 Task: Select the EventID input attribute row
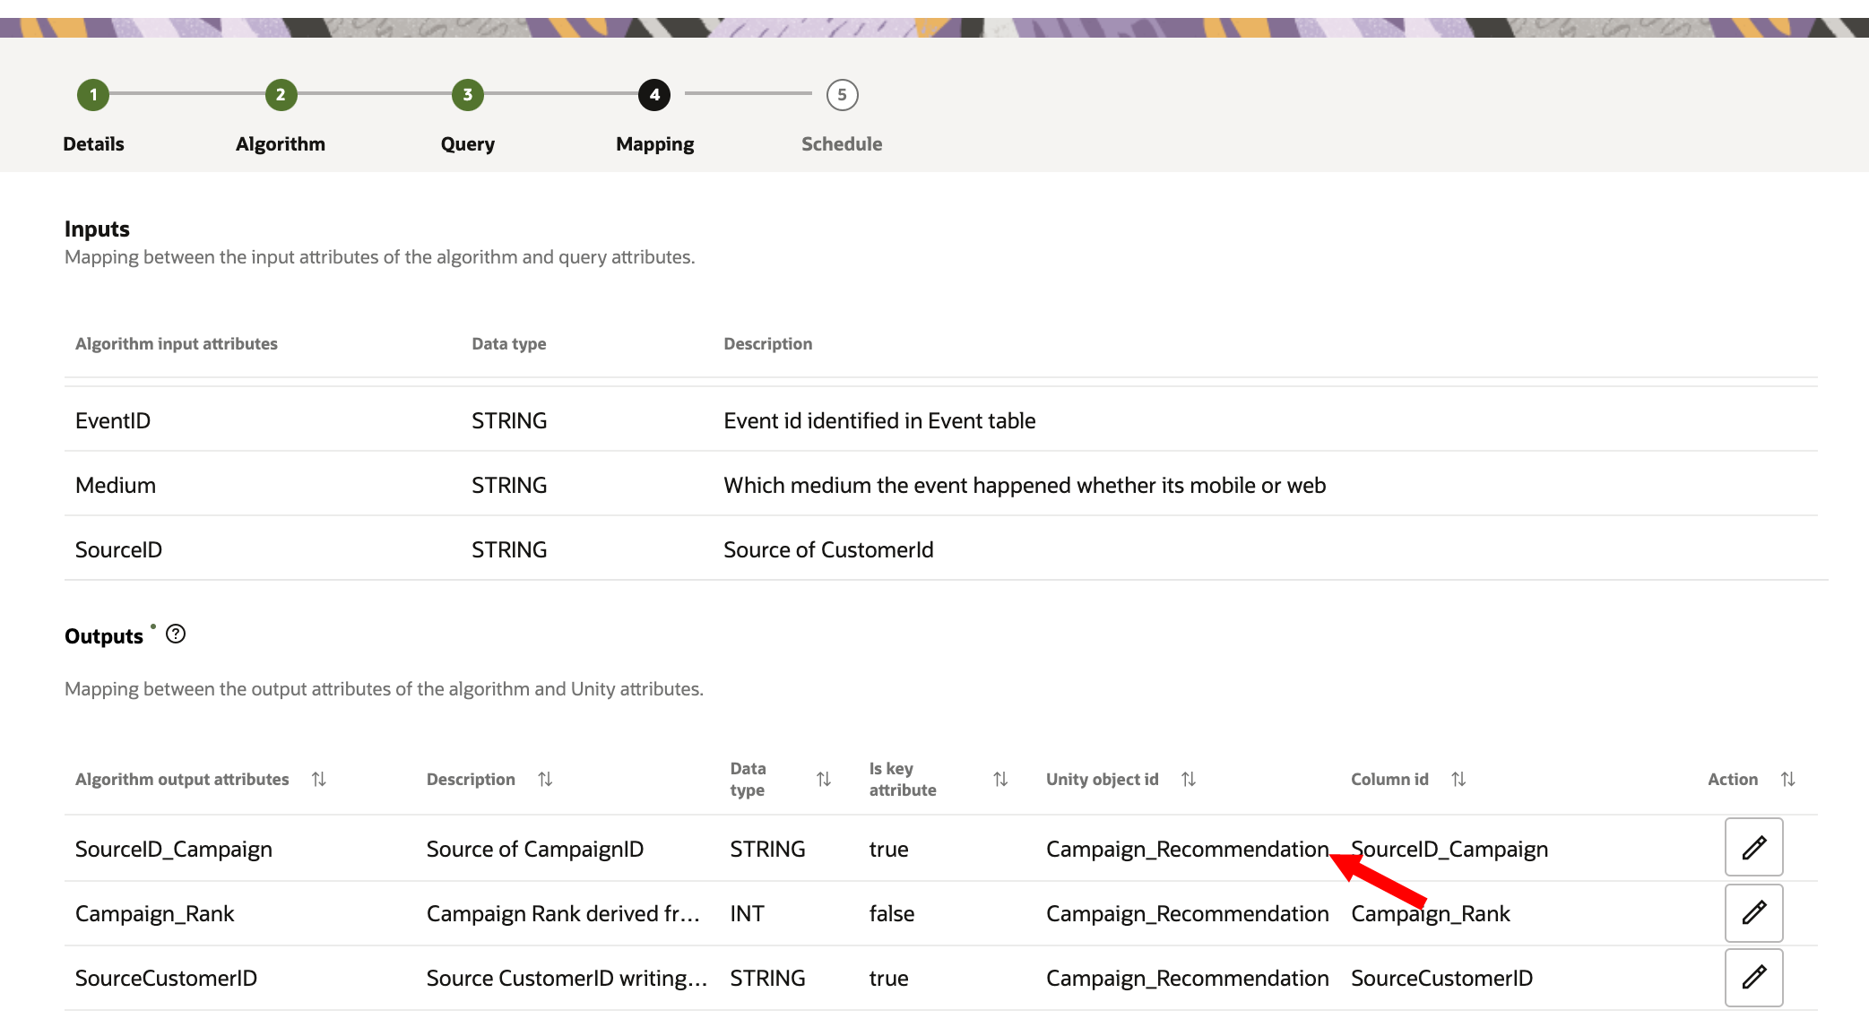click(113, 420)
